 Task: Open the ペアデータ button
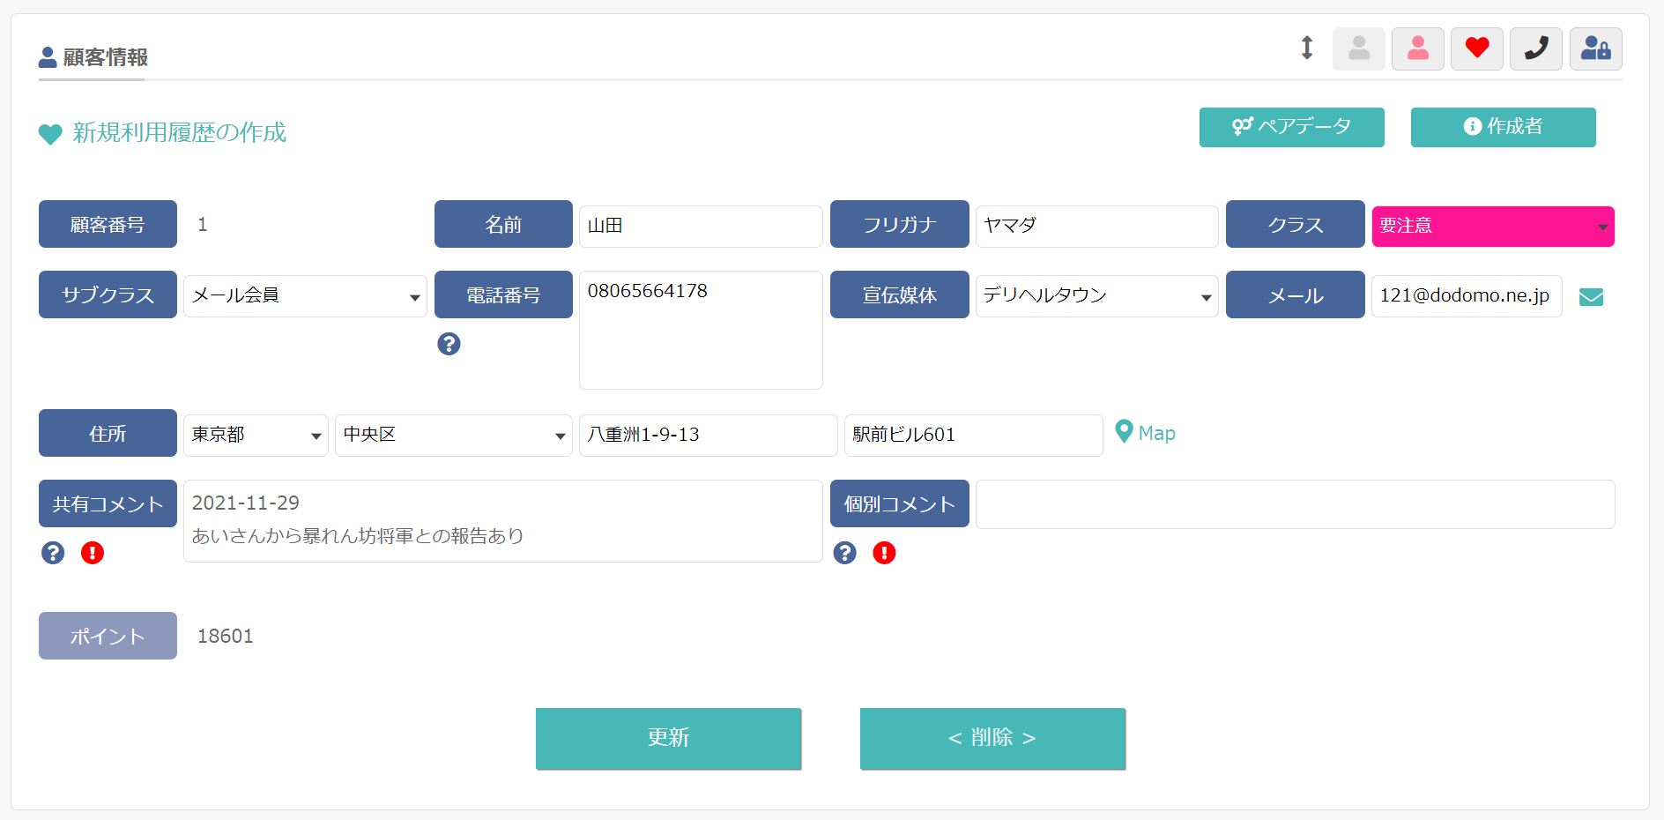coord(1292,127)
